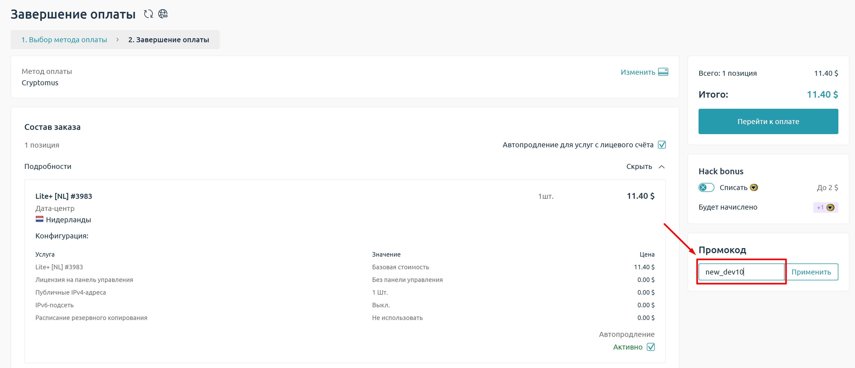Screen dimensions: 855x368
Task: Click the Состав заказа heading
Action: [52, 127]
